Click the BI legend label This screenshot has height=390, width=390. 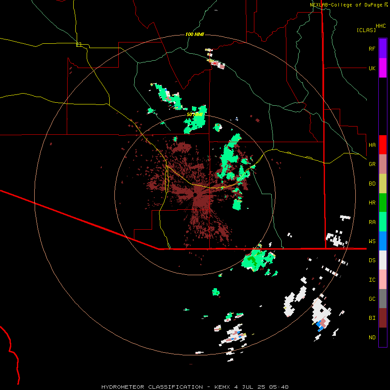pos(372,318)
